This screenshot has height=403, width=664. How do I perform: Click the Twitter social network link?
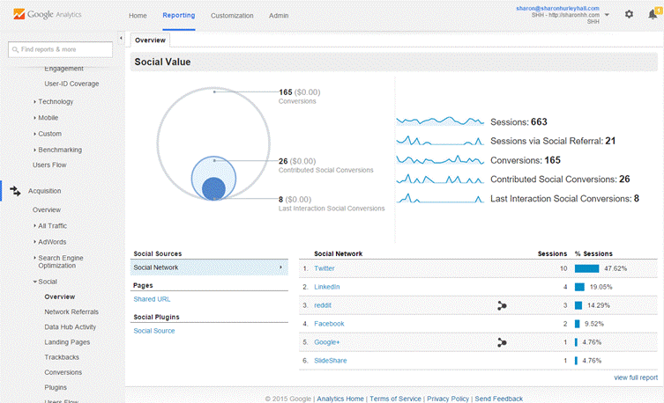click(x=325, y=268)
